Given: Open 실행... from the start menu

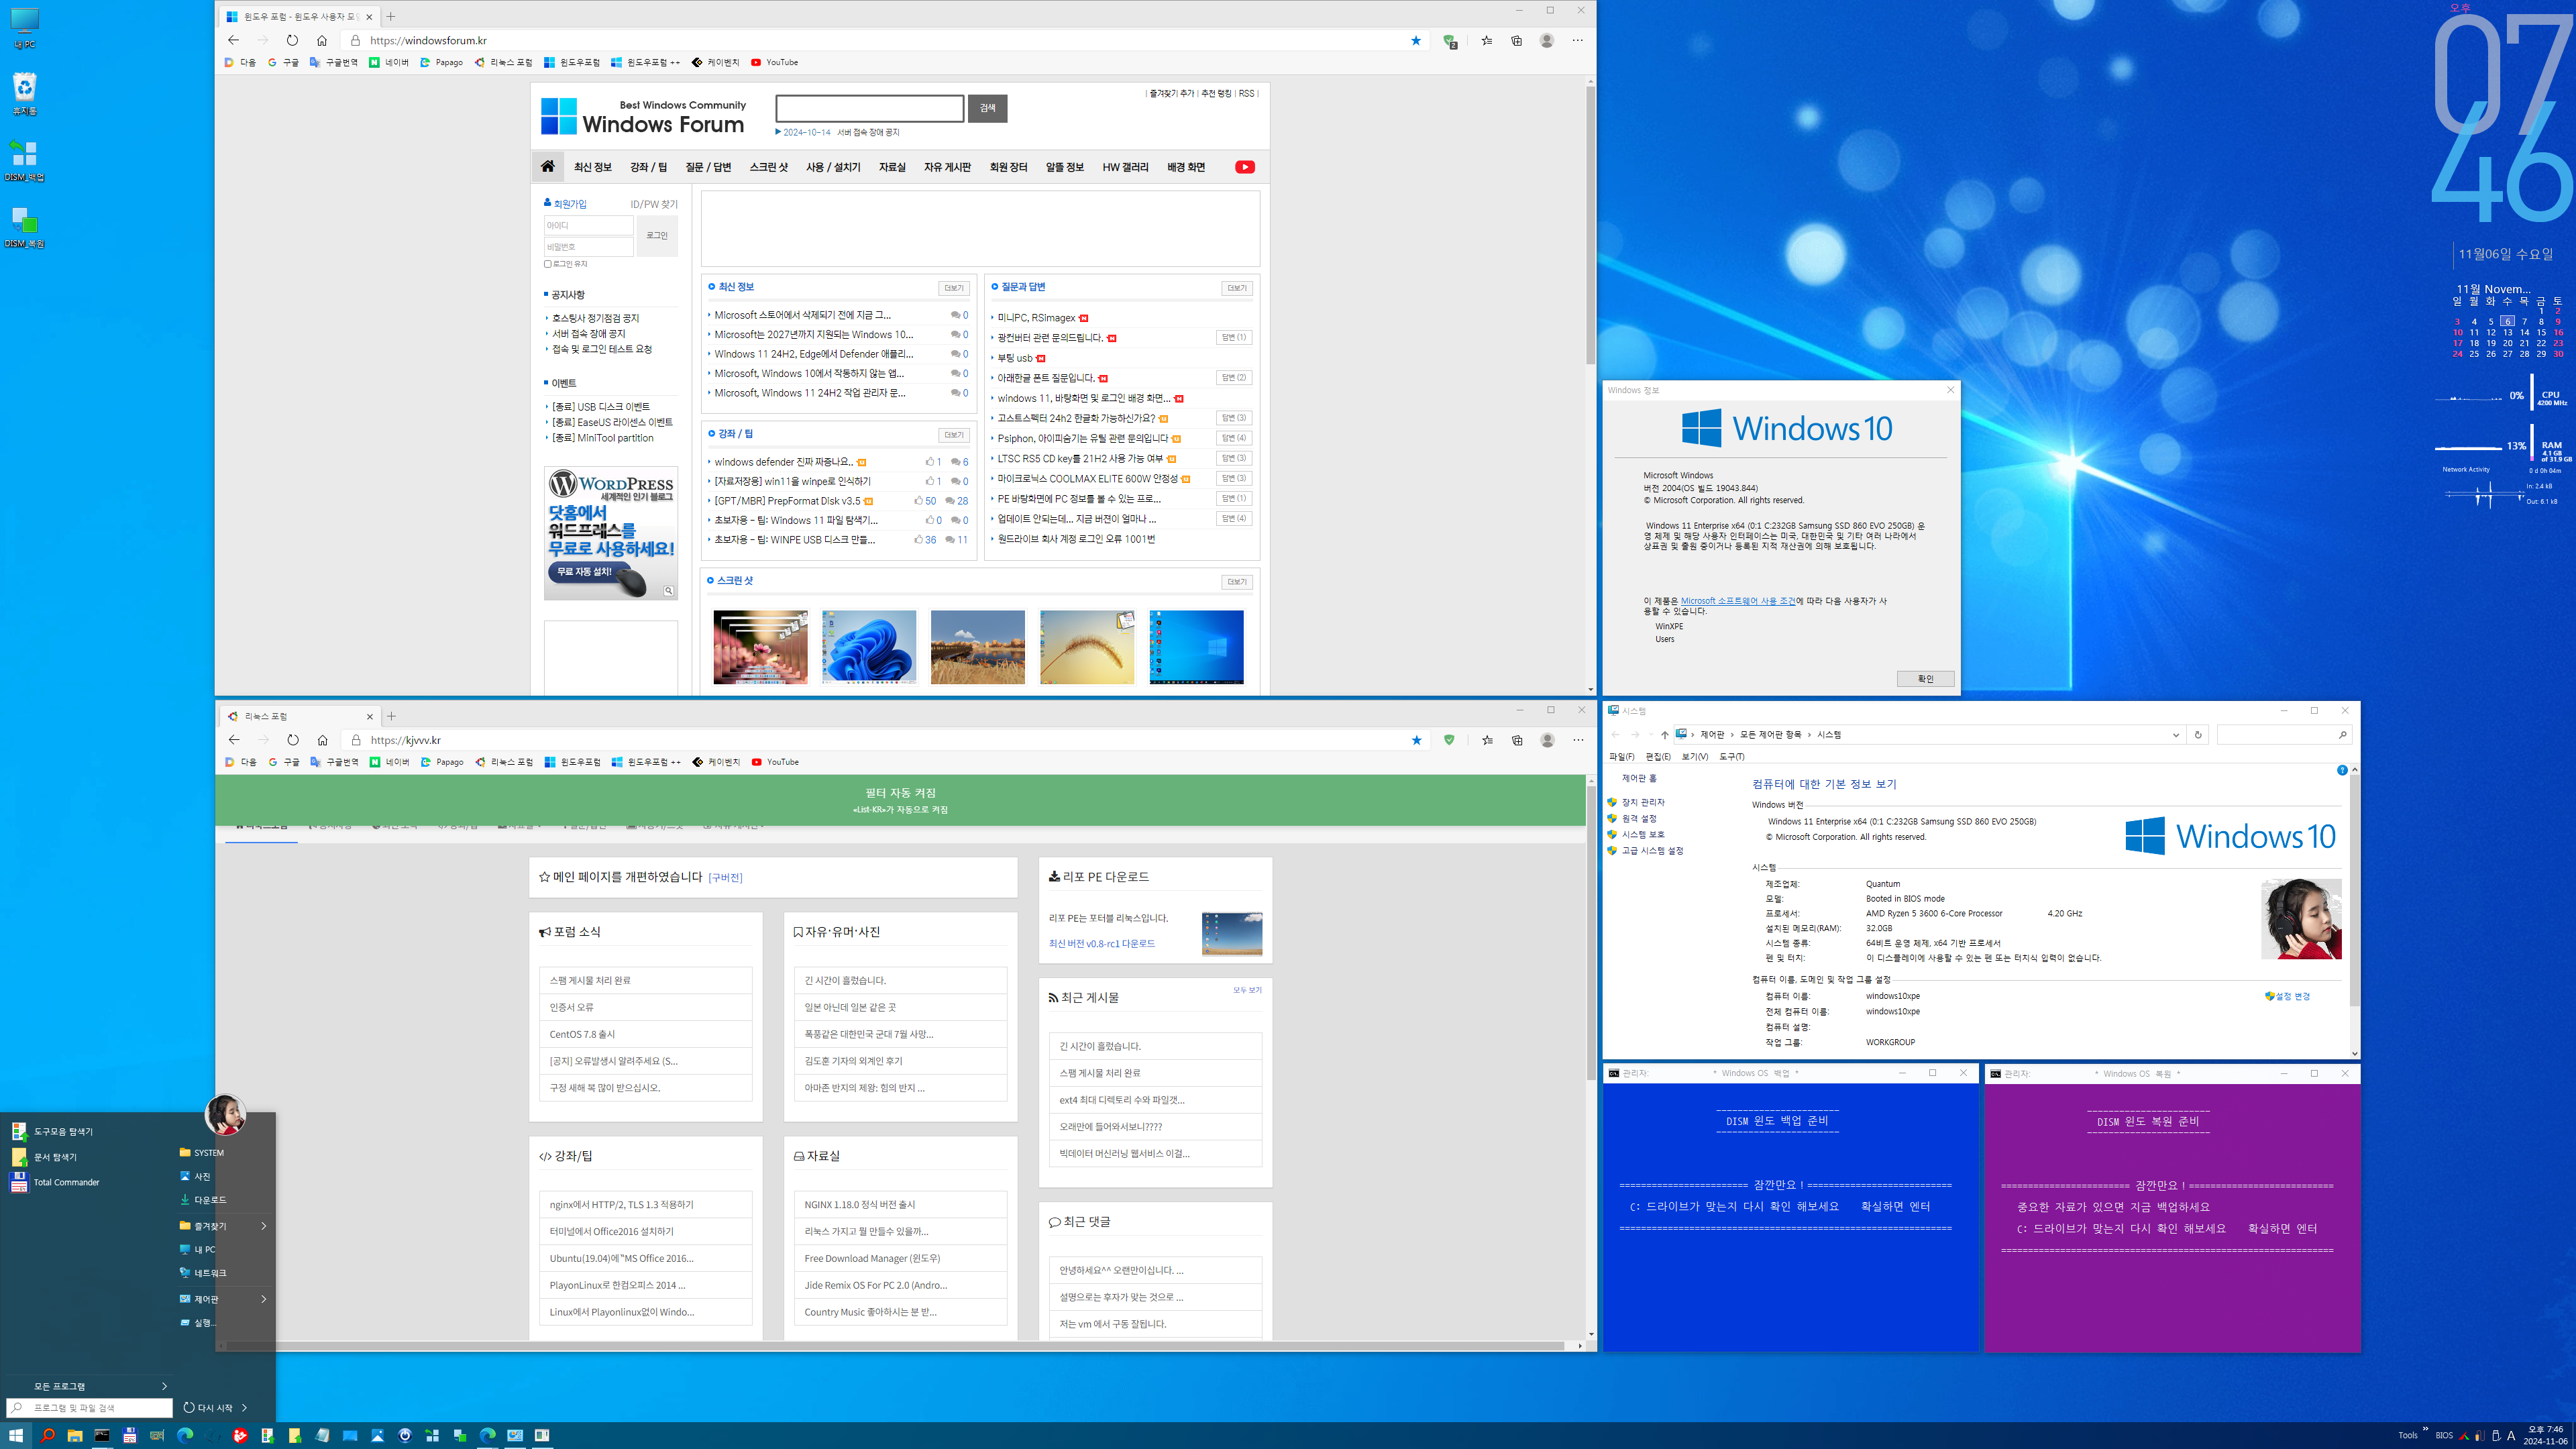Looking at the screenshot, I should pos(198,1322).
